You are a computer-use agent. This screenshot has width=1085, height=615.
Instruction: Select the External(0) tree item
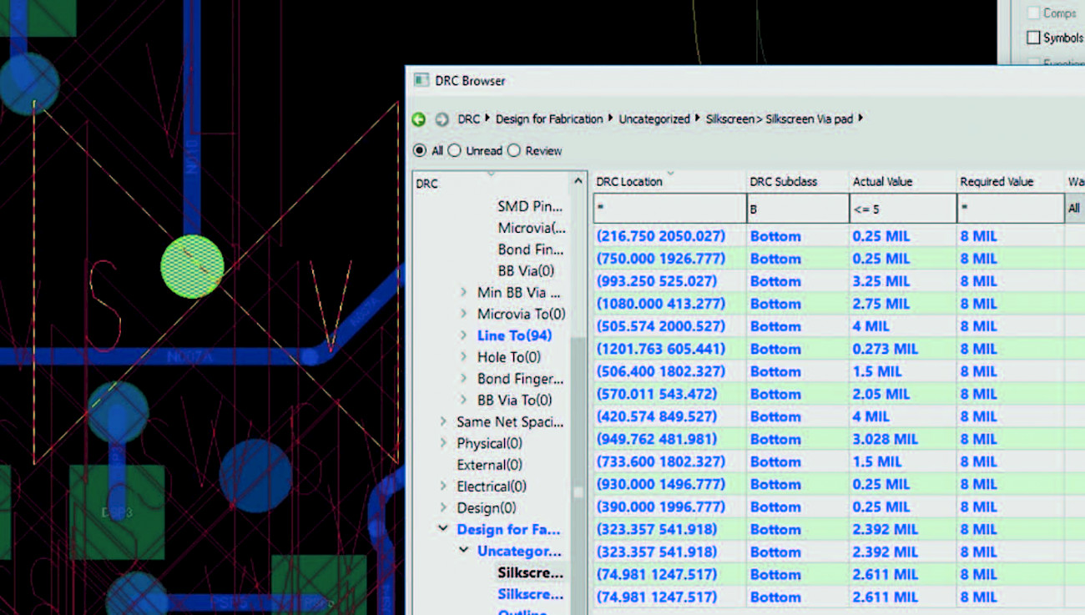489,465
